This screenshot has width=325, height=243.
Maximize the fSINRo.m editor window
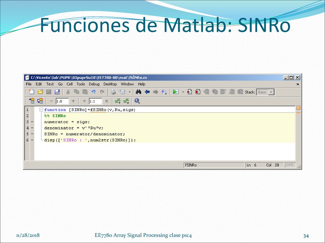coord(291,78)
